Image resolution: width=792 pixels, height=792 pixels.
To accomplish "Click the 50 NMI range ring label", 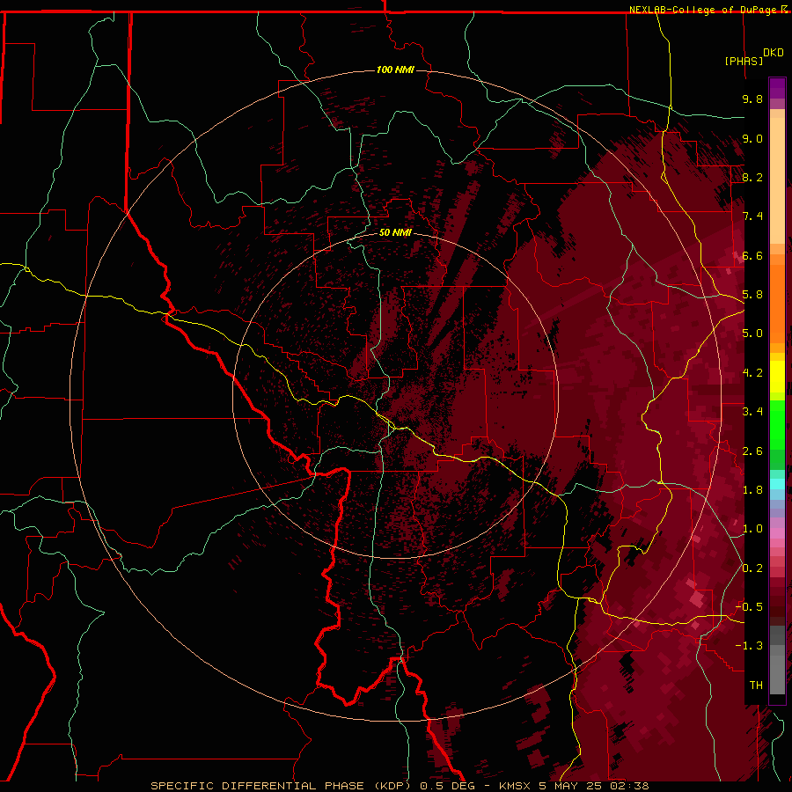I will 395,232.
